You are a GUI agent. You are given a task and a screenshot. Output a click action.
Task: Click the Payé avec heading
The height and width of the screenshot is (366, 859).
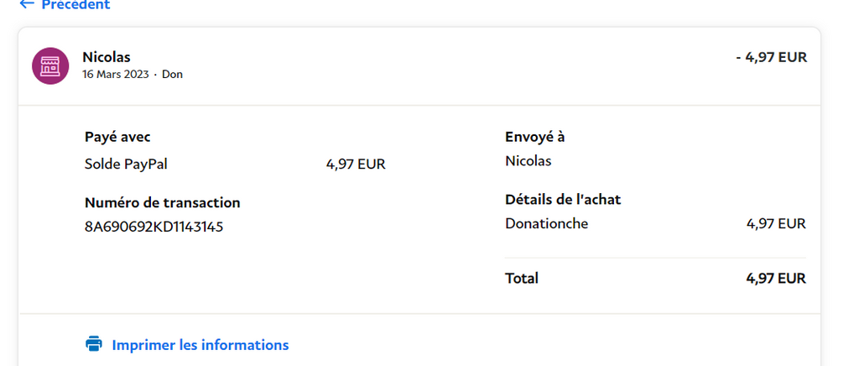click(x=117, y=137)
